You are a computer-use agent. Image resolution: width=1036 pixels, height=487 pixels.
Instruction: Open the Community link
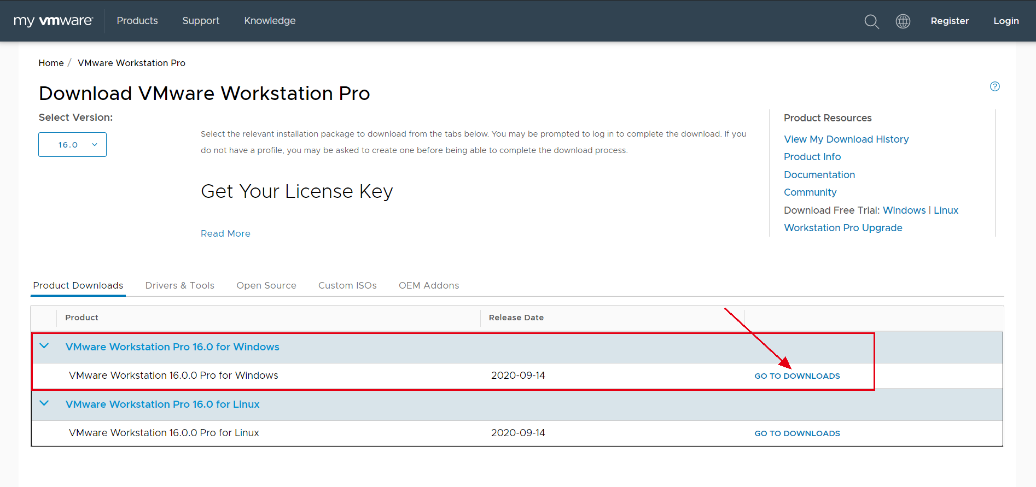click(x=810, y=192)
